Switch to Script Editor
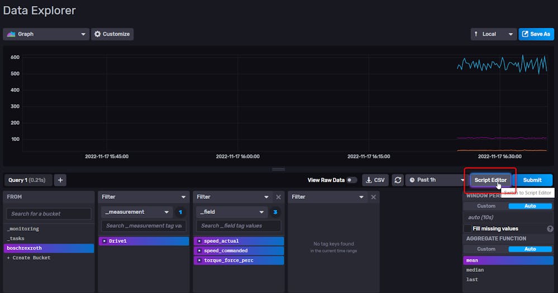 (490, 180)
